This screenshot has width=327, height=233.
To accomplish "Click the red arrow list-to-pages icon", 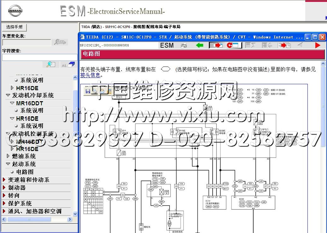I will 284,45.
